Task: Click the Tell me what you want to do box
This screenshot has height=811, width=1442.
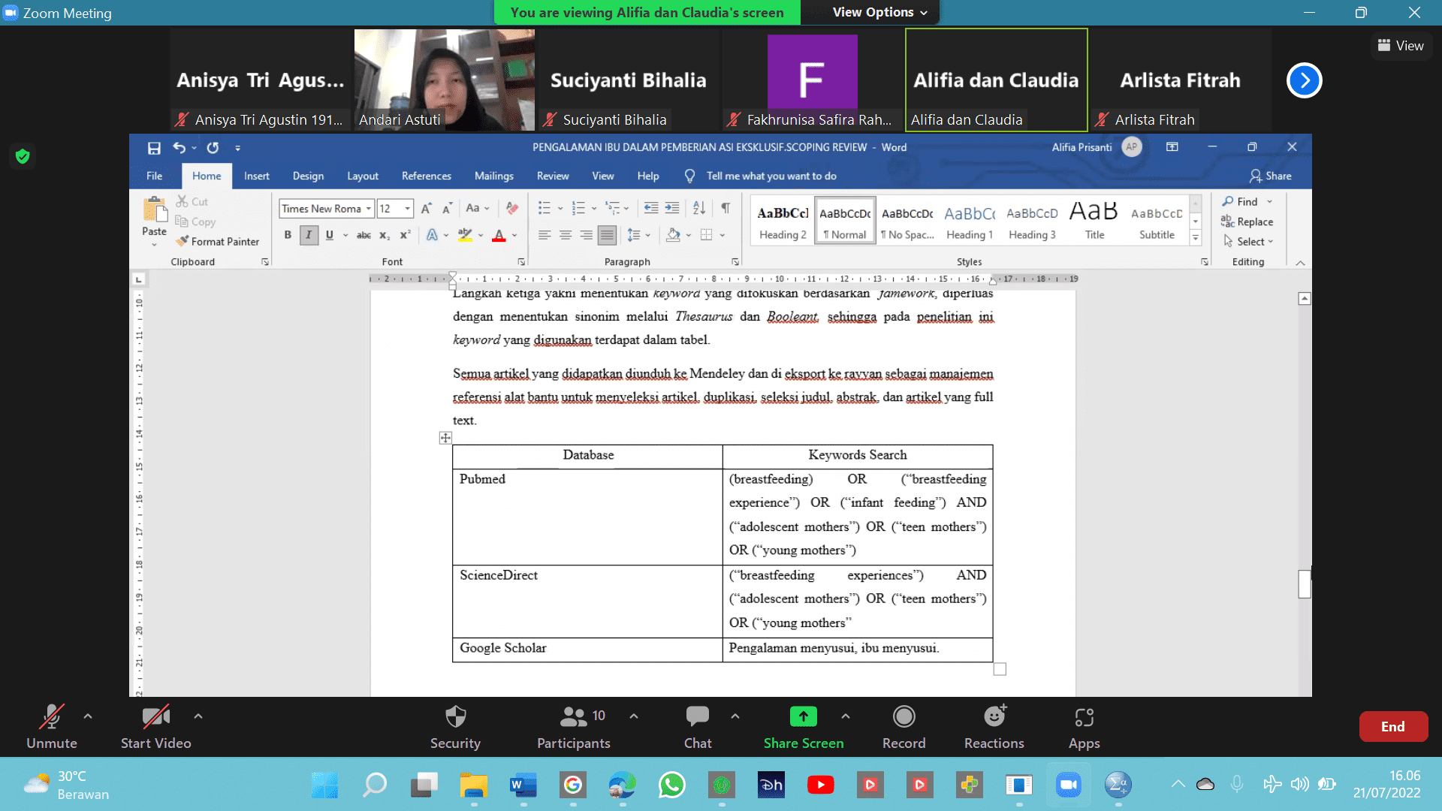Action: click(x=771, y=176)
